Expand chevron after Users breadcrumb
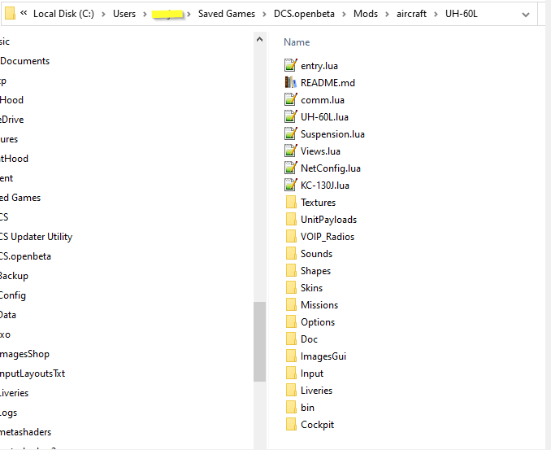551x450 pixels. [x=145, y=14]
